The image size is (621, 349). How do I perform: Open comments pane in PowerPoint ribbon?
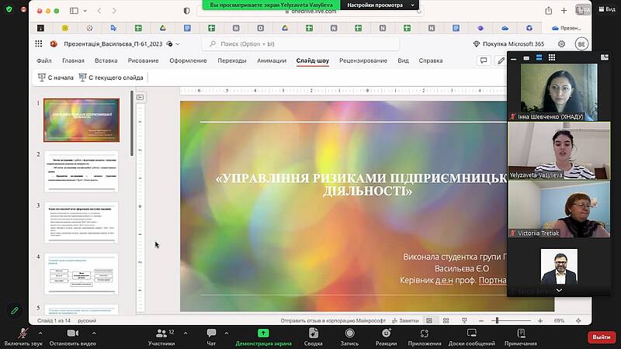coord(484,60)
